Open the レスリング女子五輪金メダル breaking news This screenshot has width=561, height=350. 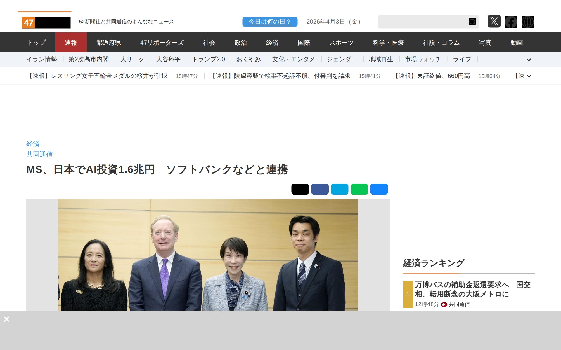pos(98,76)
